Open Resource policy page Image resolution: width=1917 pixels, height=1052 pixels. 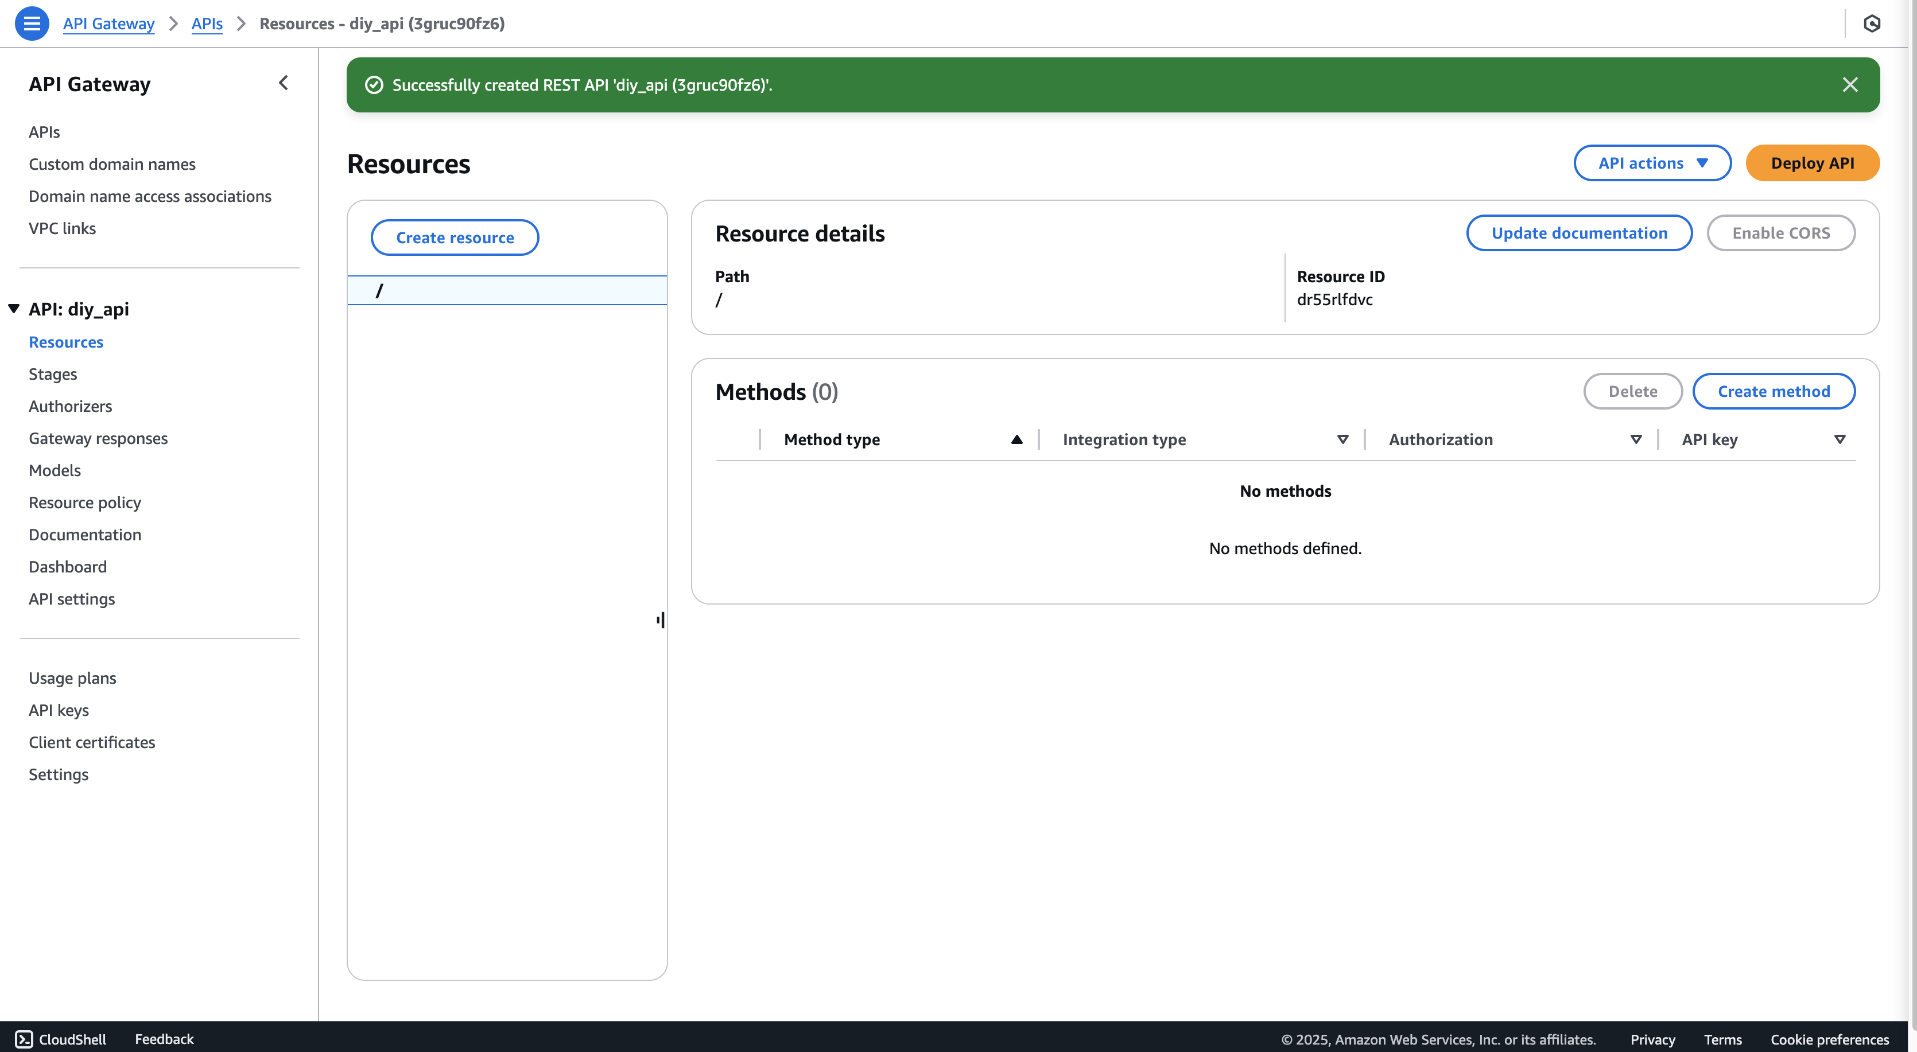click(x=85, y=502)
